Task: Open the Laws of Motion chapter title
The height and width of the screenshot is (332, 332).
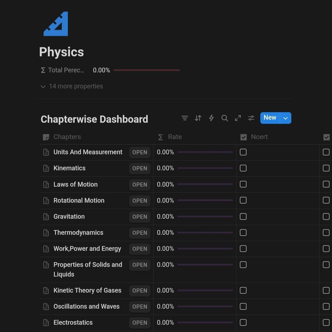Action: click(x=76, y=184)
